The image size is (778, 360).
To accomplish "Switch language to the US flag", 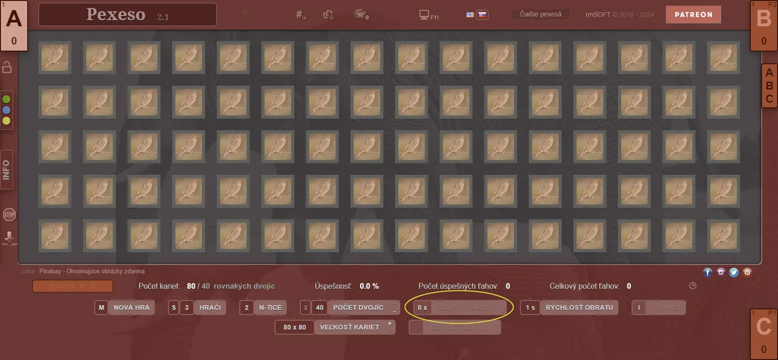I will click(470, 15).
